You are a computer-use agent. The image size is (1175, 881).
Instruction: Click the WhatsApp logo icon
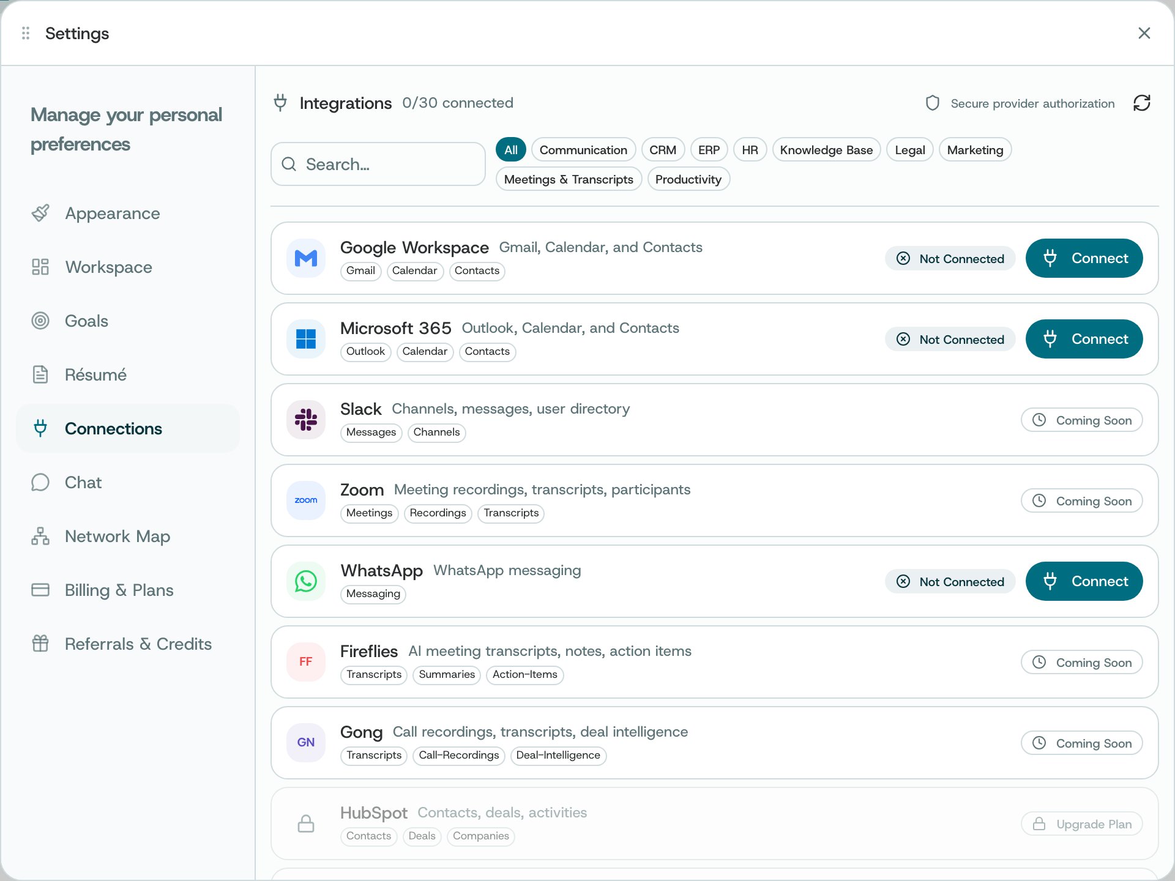(306, 581)
